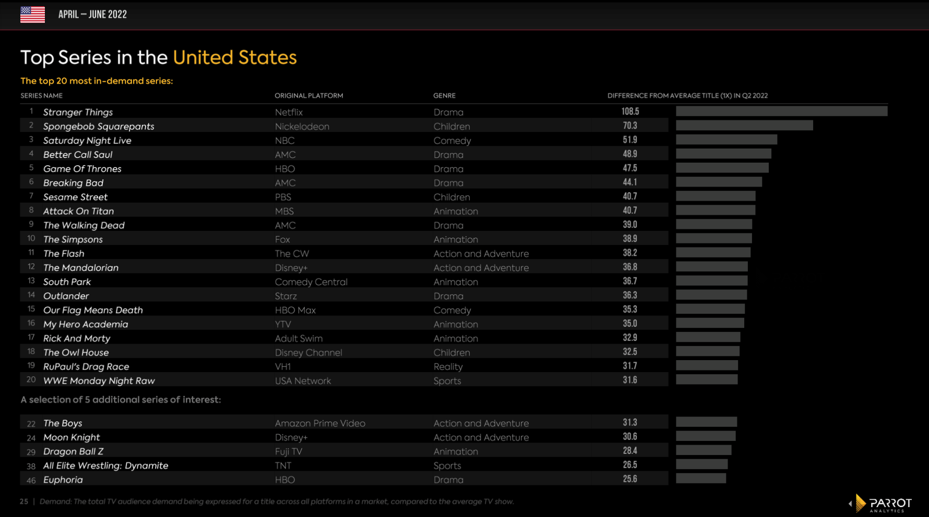Click the Attack On Titan title
The height and width of the screenshot is (517, 929).
(78, 211)
